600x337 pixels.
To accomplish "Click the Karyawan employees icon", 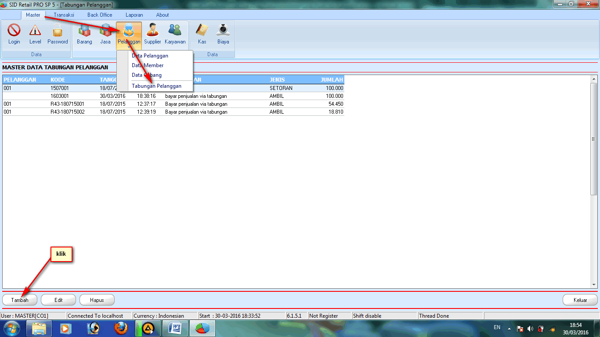I will coord(175,34).
